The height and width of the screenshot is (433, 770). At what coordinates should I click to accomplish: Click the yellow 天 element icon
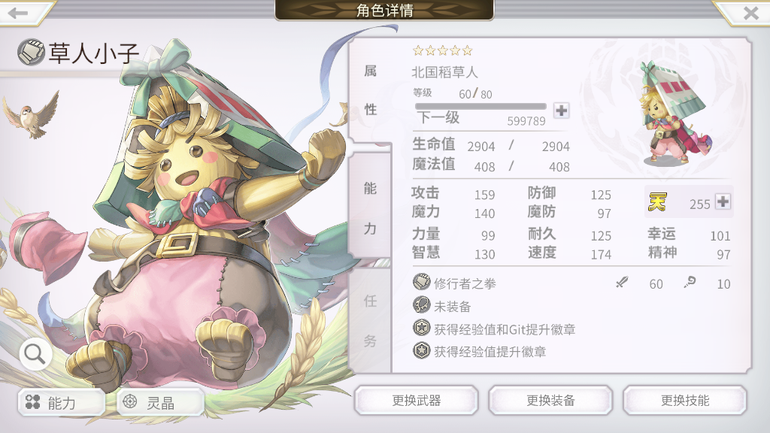click(x=657, y=201)
